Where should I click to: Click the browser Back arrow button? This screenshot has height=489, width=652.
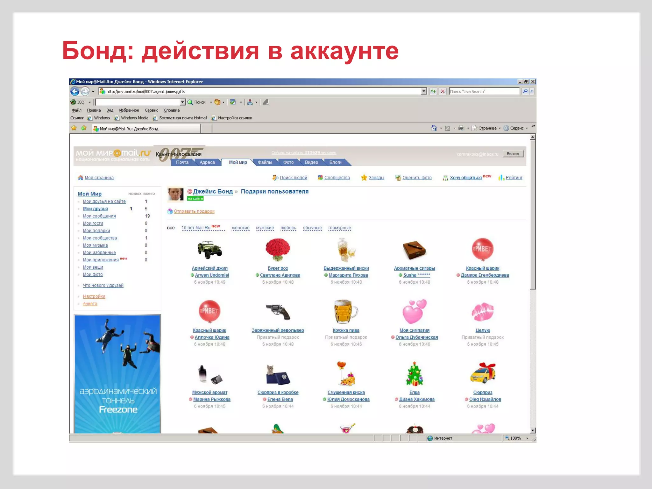(x=75, y=91)
